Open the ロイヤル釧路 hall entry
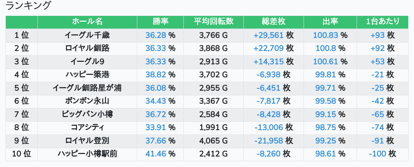 pyautogui.click(x=87, y=48)
